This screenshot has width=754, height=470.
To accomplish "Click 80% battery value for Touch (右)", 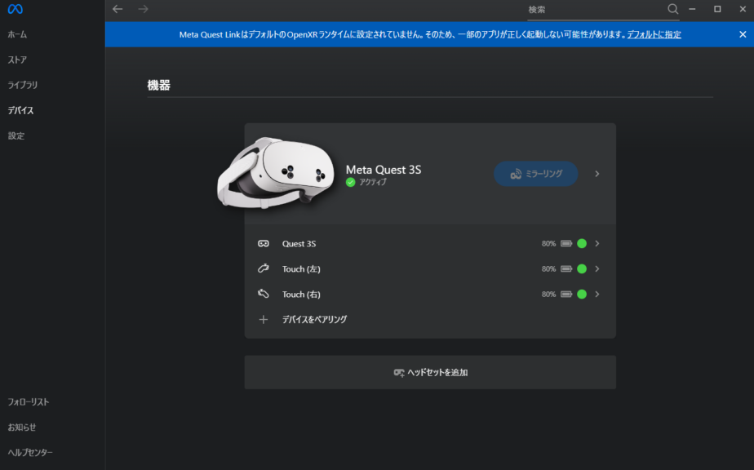I will (548, 294).
